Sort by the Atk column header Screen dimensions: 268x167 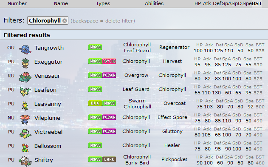tap(207, 3)
